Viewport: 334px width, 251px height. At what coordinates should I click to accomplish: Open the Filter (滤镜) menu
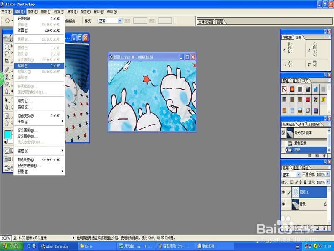[72, 12]
